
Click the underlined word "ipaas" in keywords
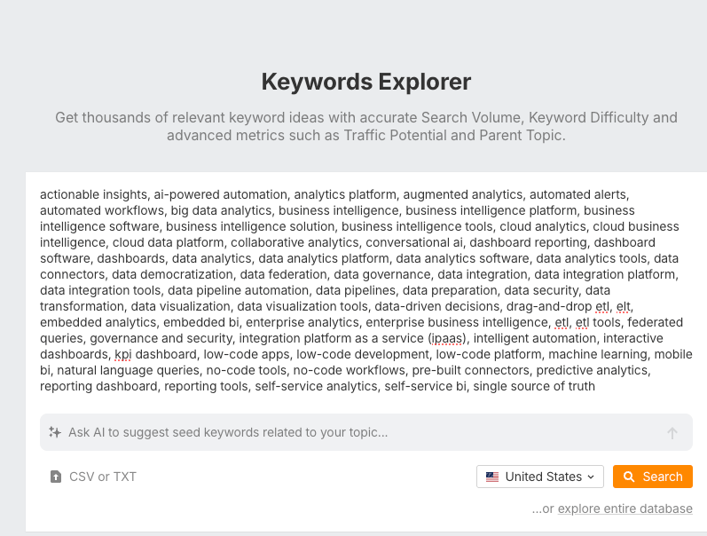pos(449,338)
